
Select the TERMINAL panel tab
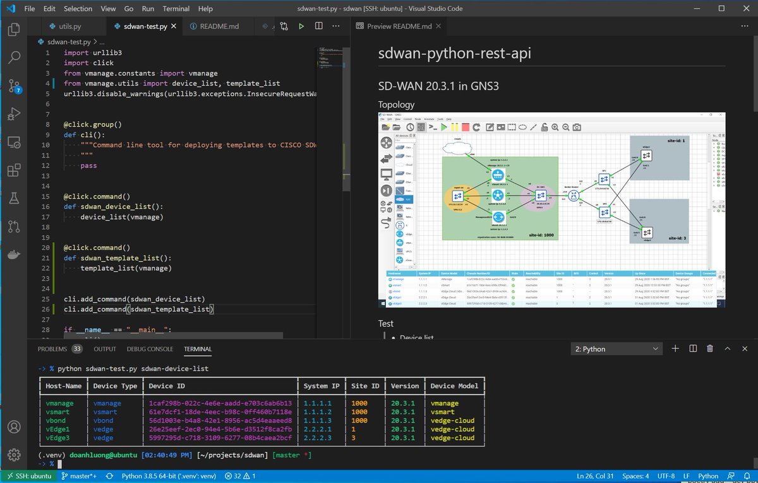pos(198,349)
